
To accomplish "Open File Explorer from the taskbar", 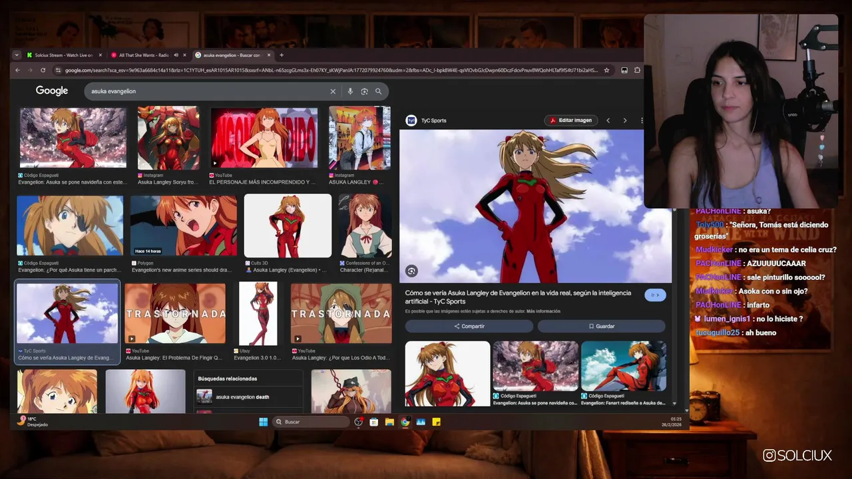I will pos(389,422).
